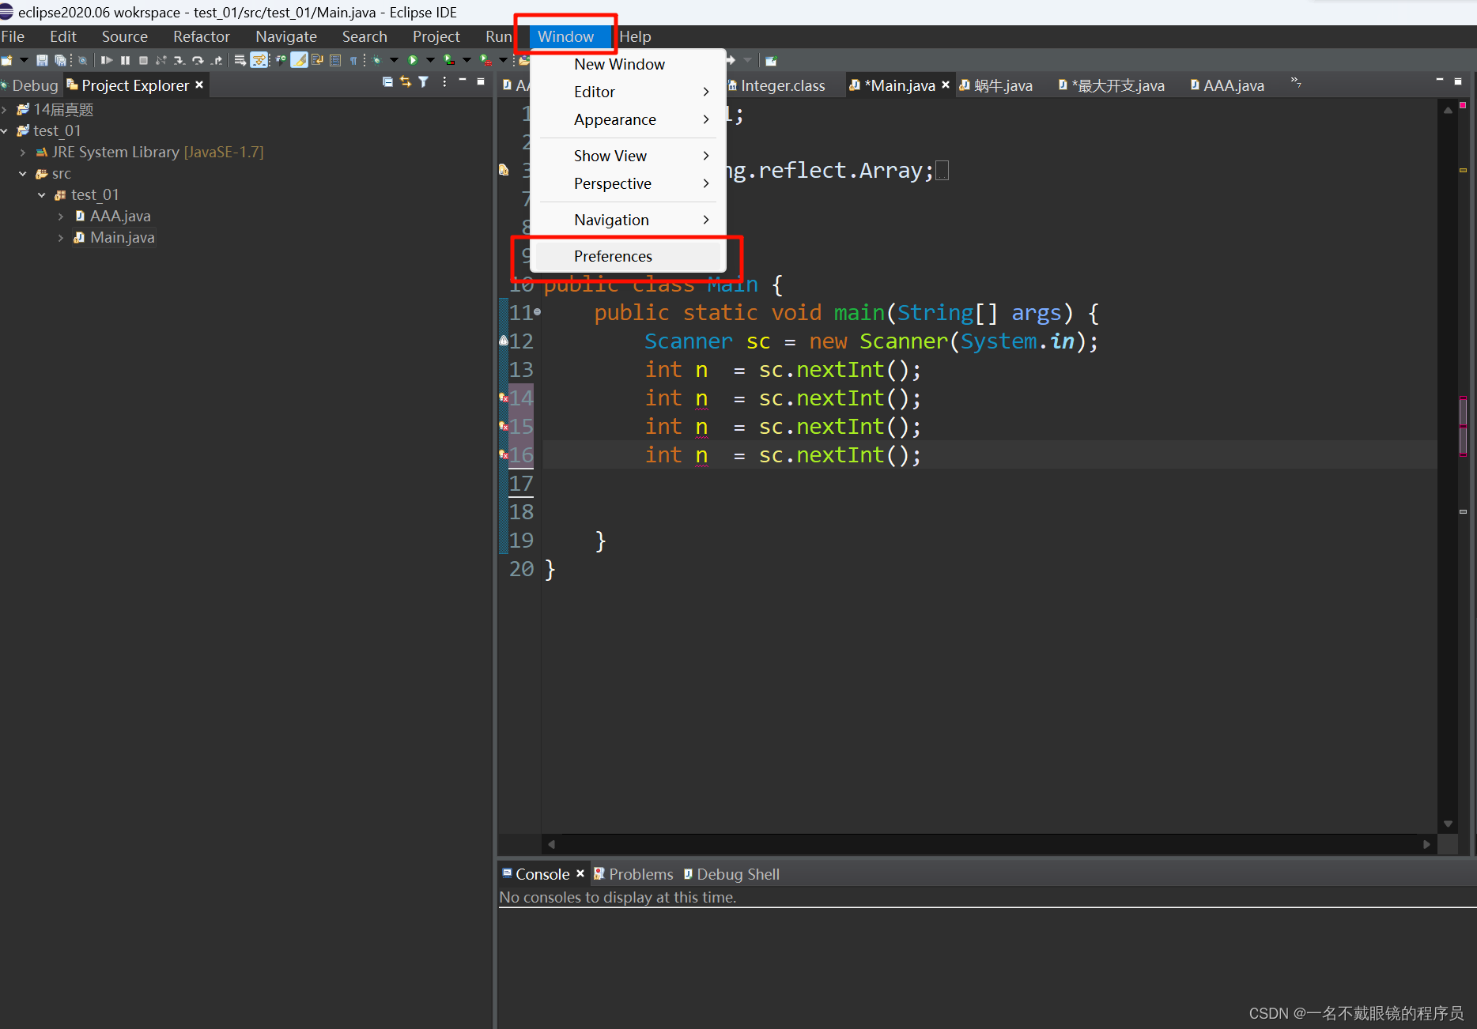Click the Debug bug toolbar icon
This screenshot has width=1477, height=1029.
(376, 60)
